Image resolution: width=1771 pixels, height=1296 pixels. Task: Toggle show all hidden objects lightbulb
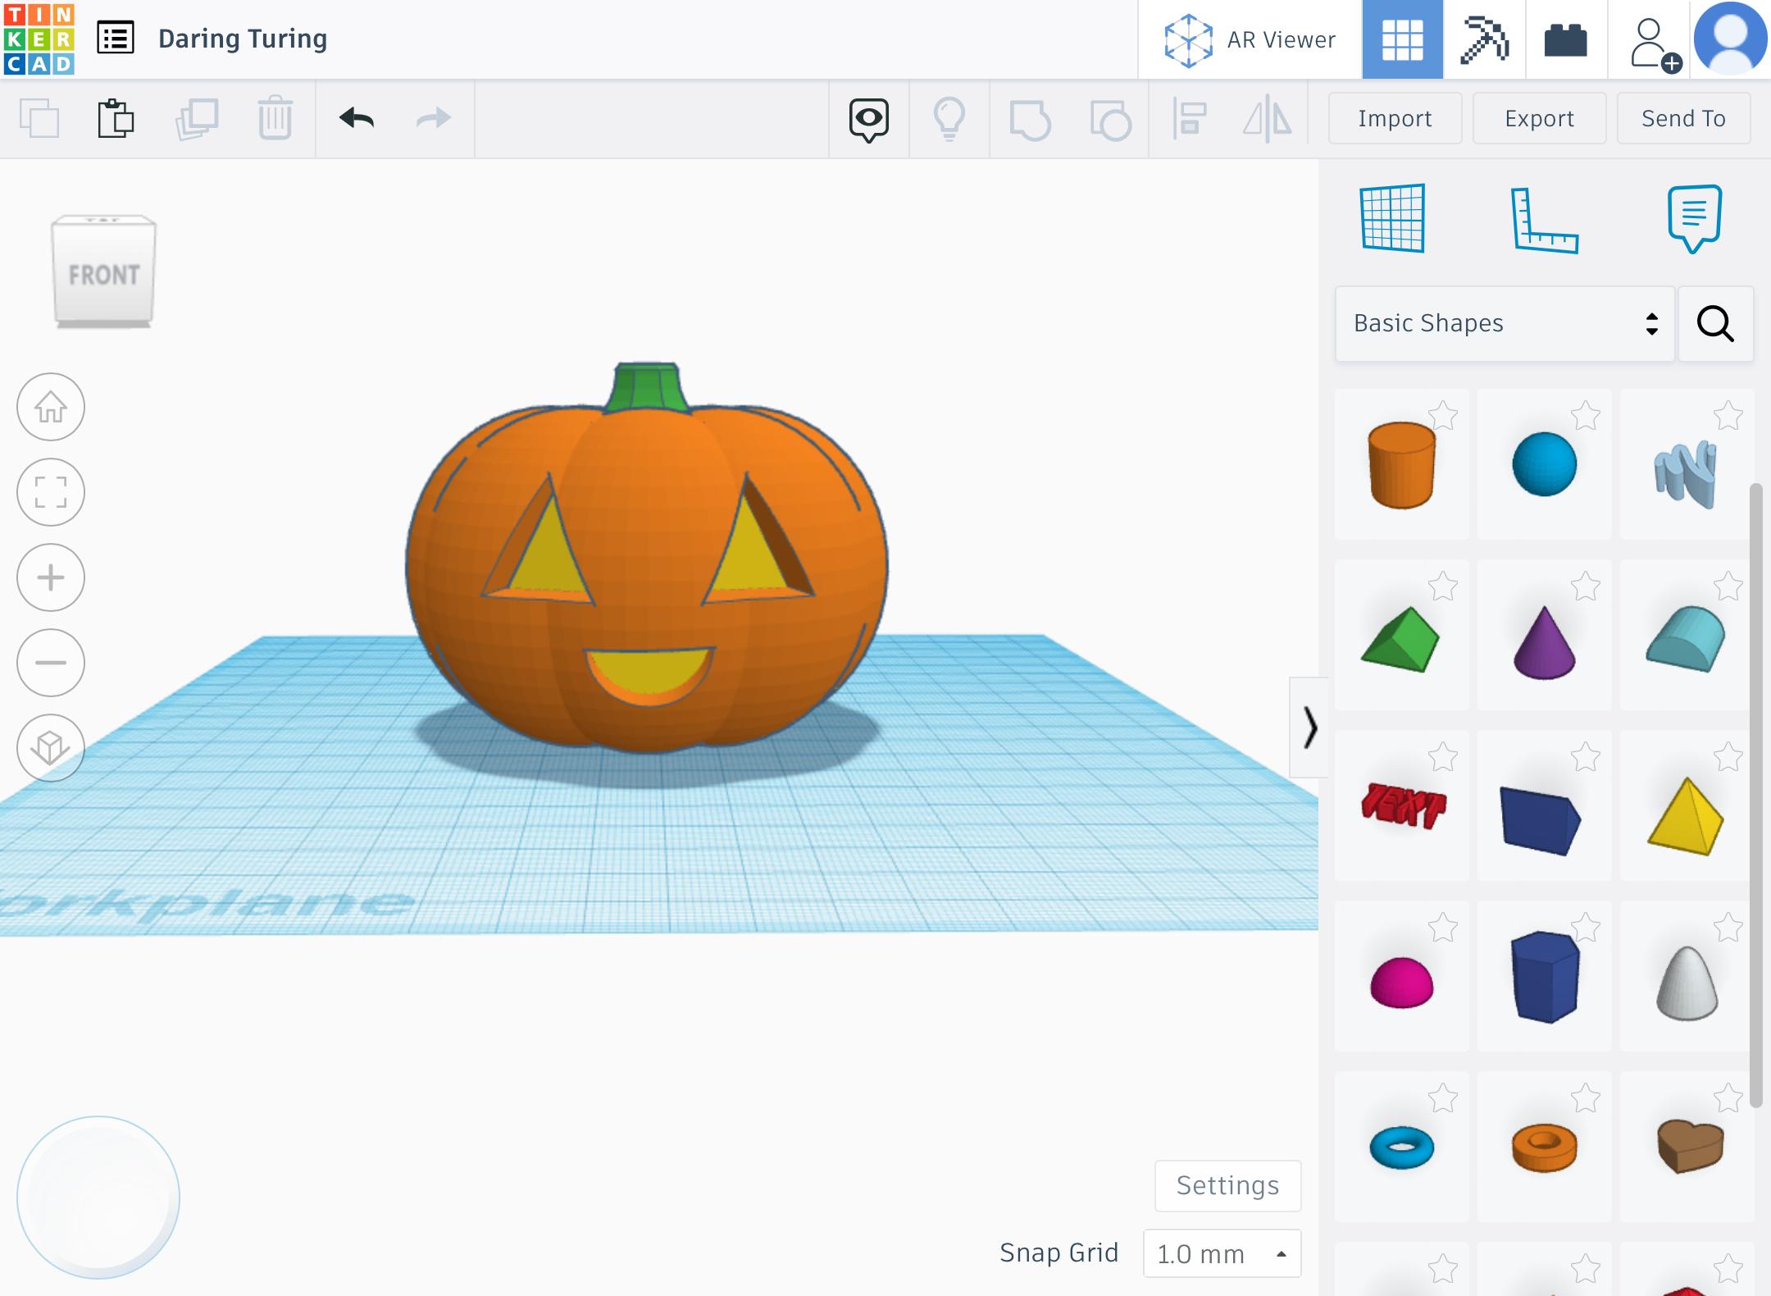click(949, 118)
